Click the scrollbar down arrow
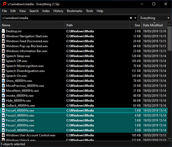172x147 pixels. pyautogui.click(x=169, y=139)
